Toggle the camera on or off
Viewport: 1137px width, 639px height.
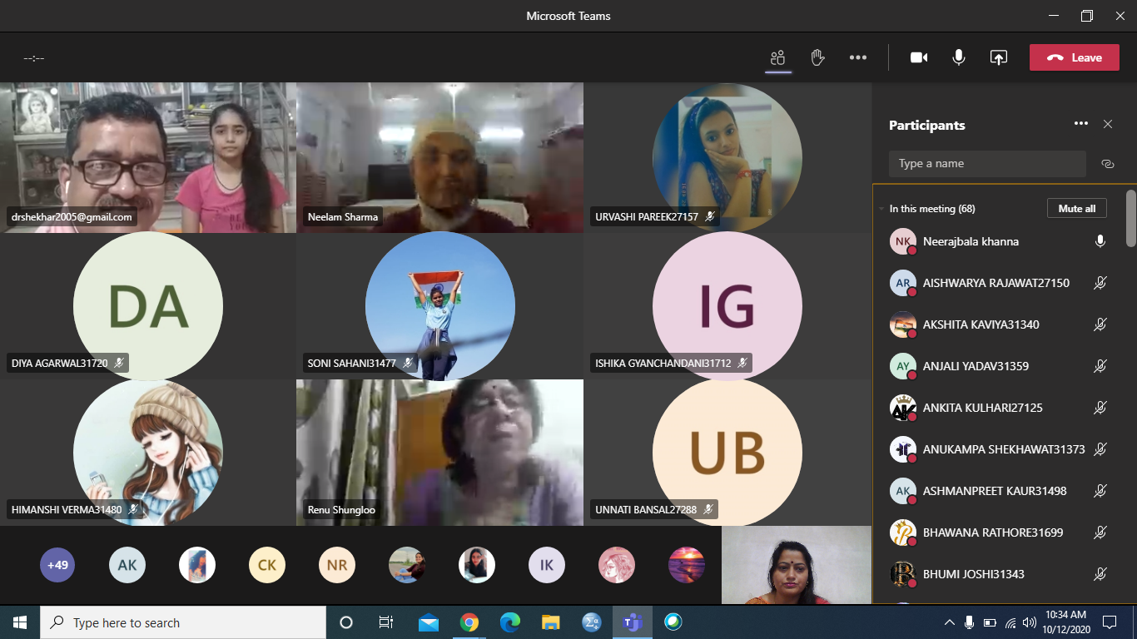(919, 57)
